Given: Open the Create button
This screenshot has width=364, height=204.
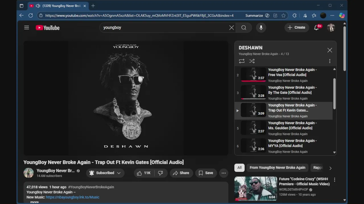Looking at the screenshot, I should 297,27.
